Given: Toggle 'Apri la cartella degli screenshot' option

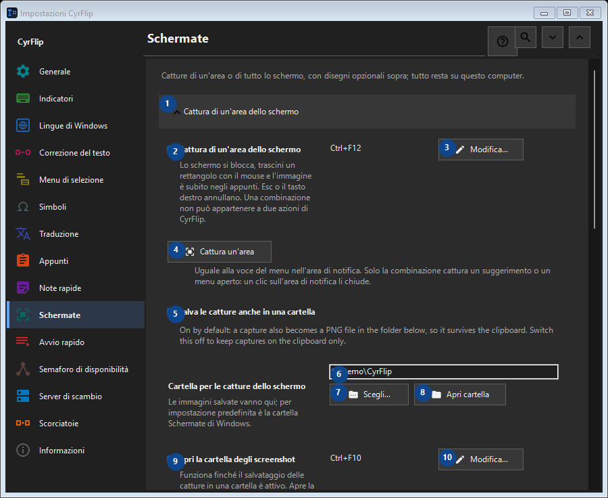Looking at the screenshot, I should (232, 459).
